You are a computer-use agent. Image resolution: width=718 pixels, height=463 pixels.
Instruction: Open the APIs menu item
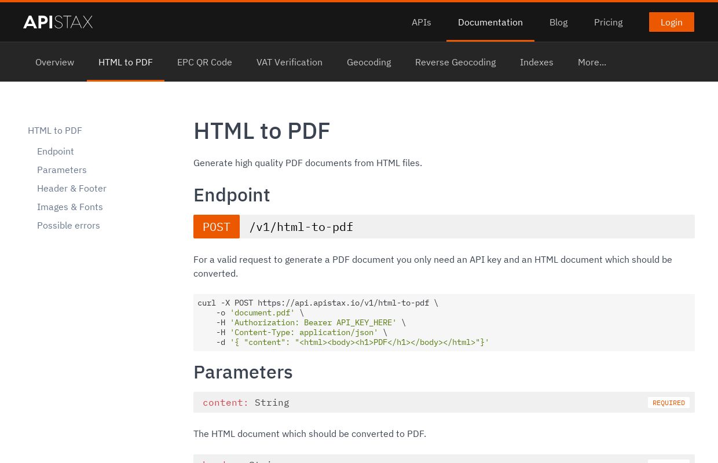pos(421,22)
